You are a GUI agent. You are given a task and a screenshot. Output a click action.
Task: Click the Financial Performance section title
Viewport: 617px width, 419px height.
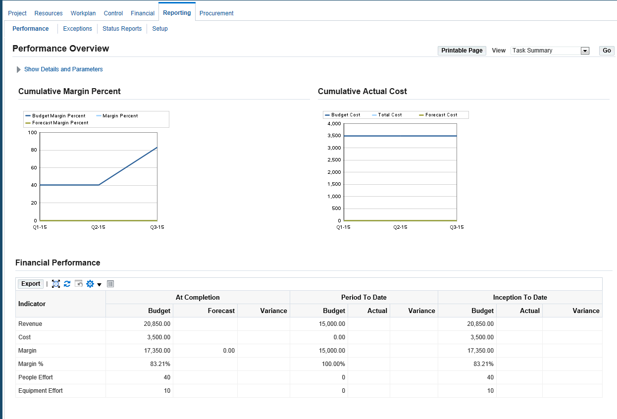58,263
